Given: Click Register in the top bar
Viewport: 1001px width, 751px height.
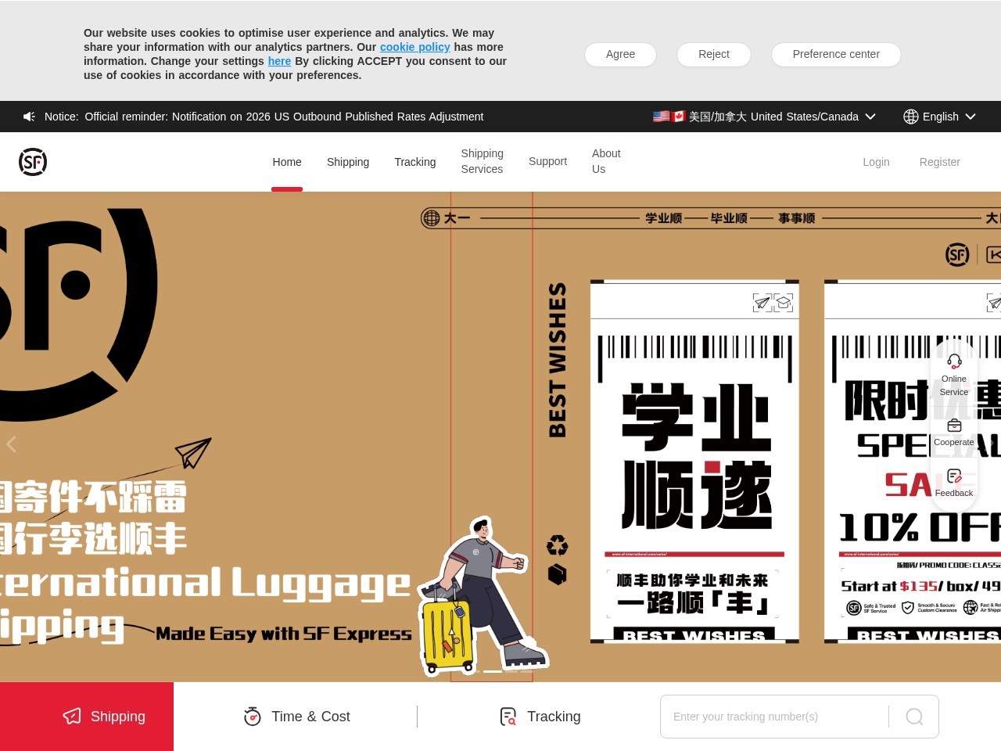Looking at the screenshot, I should pos(939,162).
